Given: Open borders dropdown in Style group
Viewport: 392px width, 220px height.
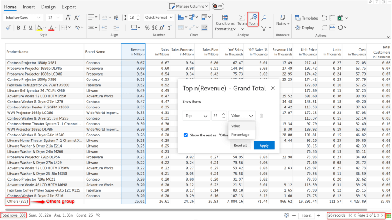Looking at the screenshot, I should (70, 28).
